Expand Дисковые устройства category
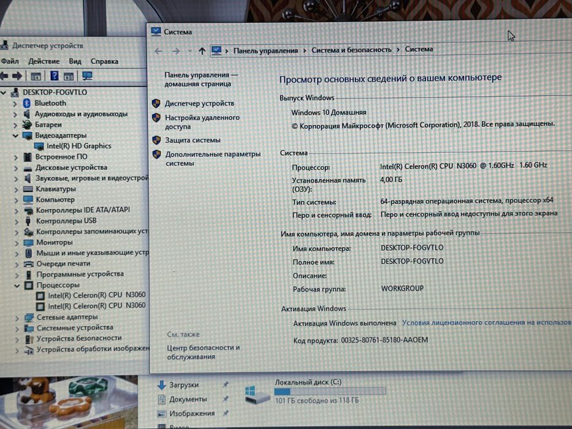 [x=16, y=168]
